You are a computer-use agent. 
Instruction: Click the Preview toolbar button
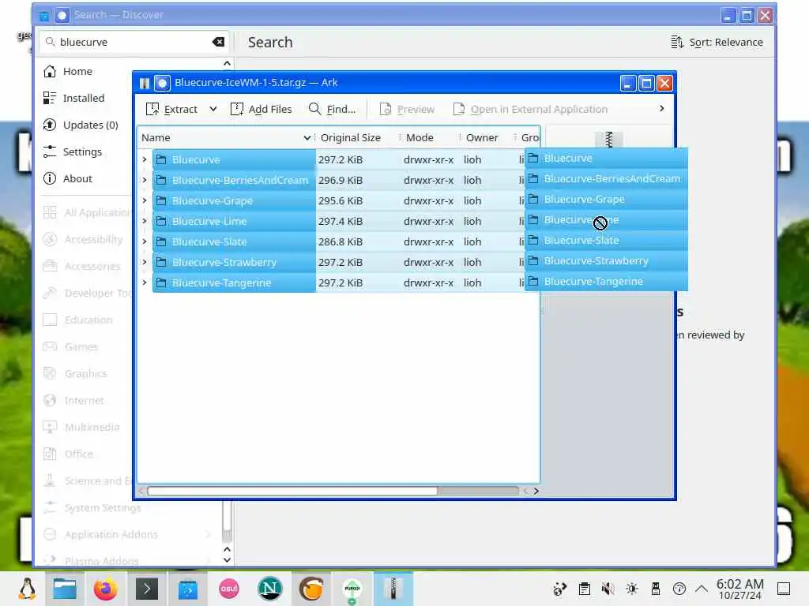pyautogui.click(x=407, y=109)
